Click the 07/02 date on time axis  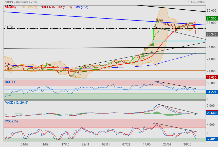(126, 144)
